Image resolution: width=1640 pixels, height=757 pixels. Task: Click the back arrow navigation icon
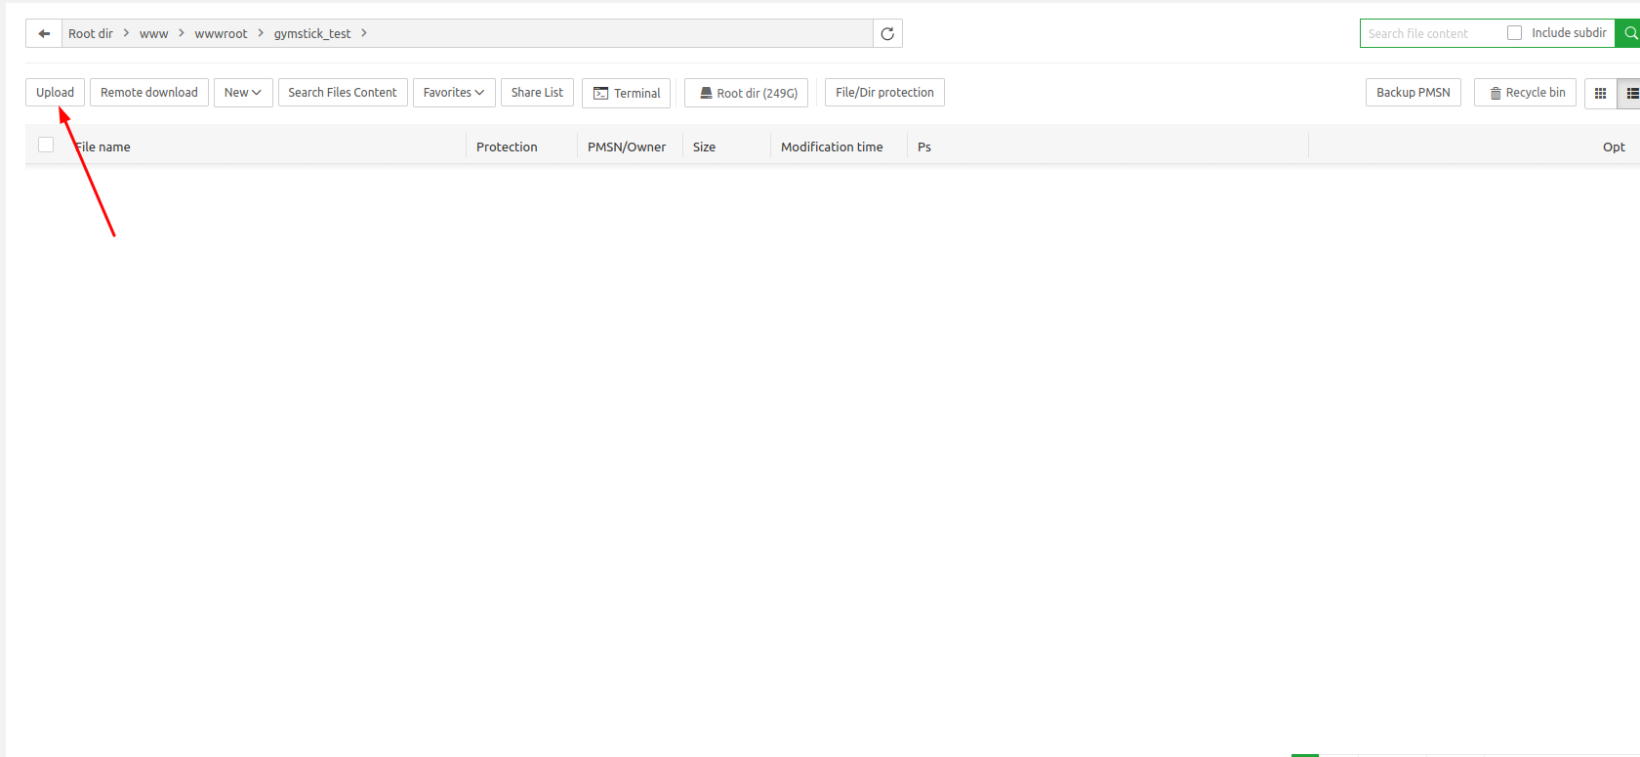pos(44,33)
